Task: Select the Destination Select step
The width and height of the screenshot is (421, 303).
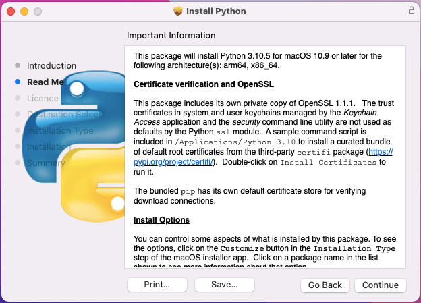Action: (64, 115)
